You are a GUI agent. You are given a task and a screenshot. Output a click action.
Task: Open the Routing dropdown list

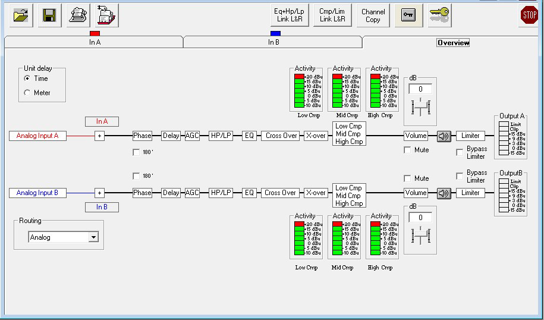93,237
